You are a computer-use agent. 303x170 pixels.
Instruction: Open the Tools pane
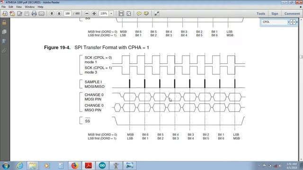point(261,14)
